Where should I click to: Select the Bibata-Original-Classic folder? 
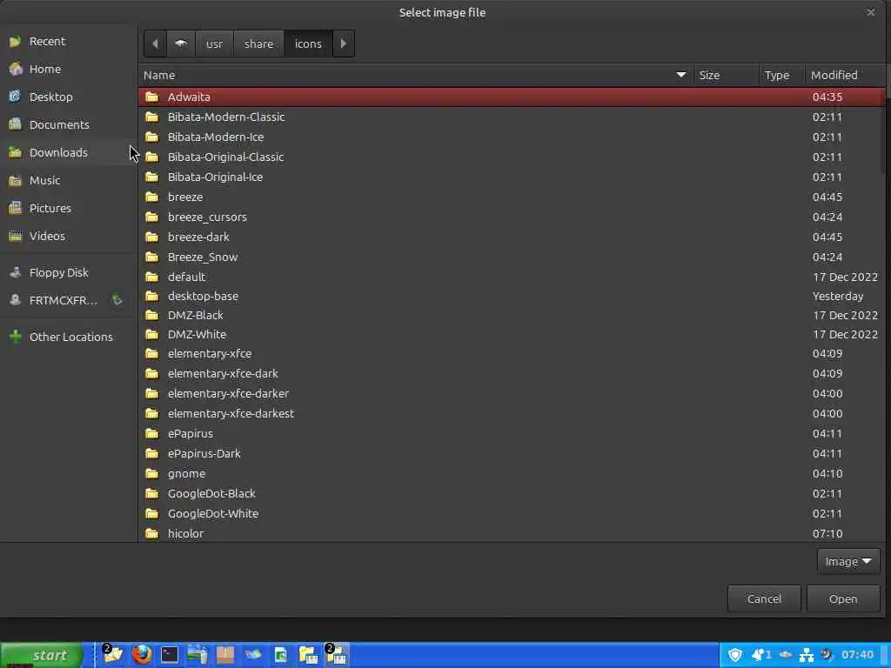coord(510,157)
